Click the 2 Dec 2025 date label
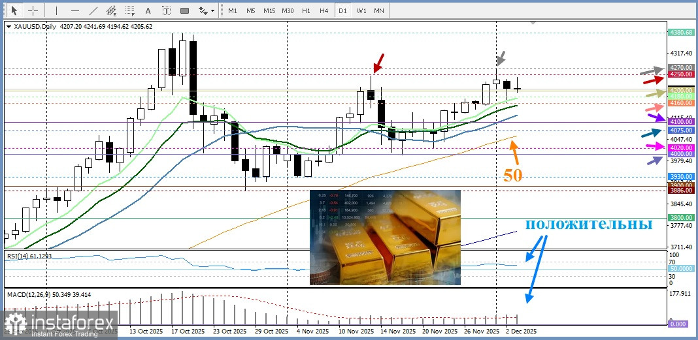This screenshot has height=340, width=698. 521,332
